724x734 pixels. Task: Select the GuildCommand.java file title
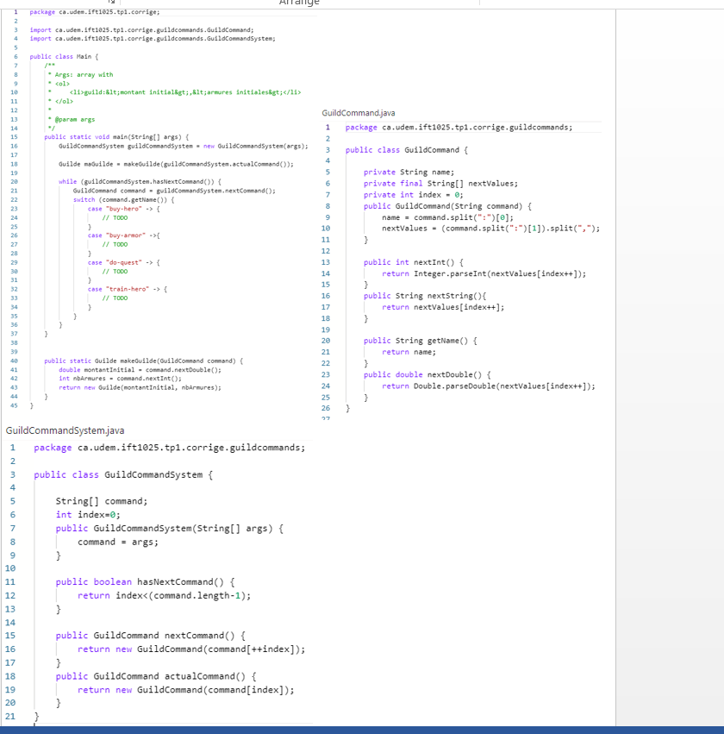pos(355,112)
